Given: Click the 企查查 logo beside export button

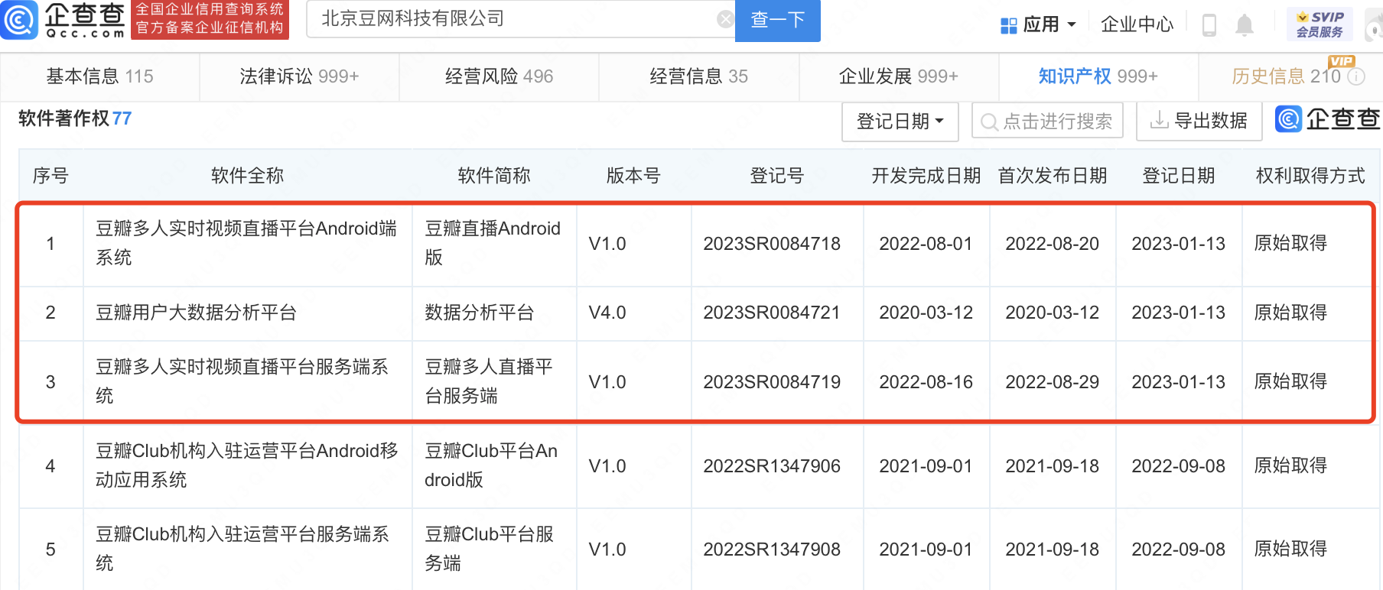Looking at the screenshot, I should pos(1328,119).
